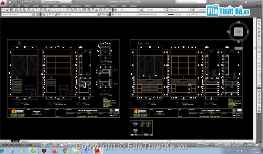Toggle the MODEL space status button

pos(201,145)
